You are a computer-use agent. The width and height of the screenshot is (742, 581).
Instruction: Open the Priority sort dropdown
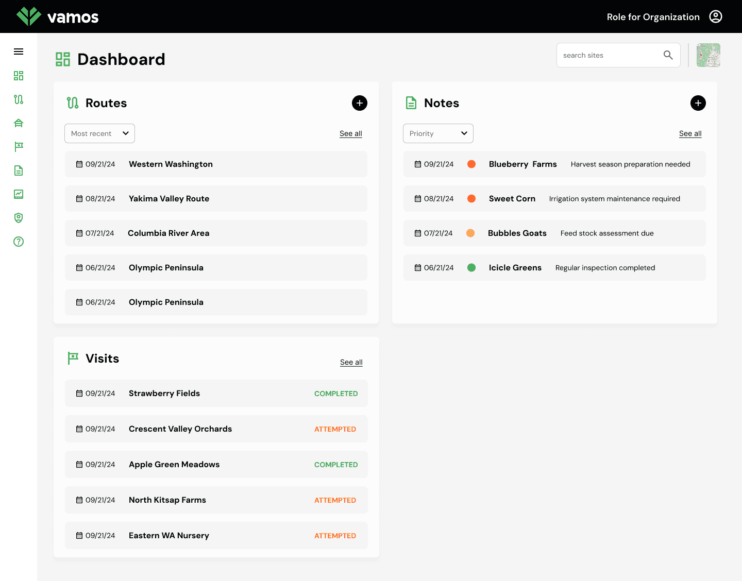click(438, 133)
